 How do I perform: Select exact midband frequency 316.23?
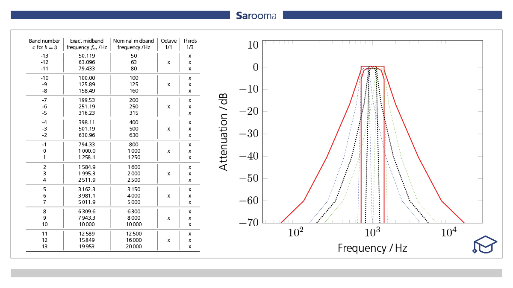tap(87, 113)
